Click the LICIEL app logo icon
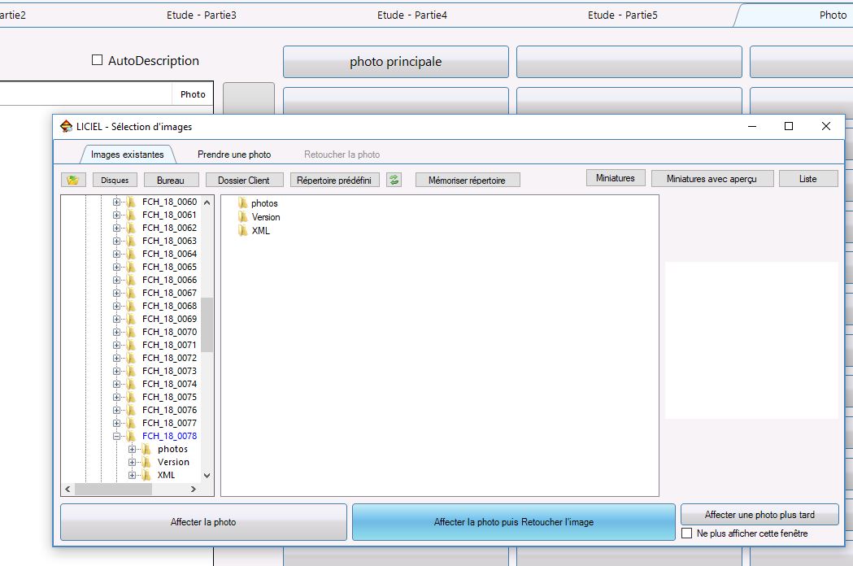Image resolution: width=853 pixels, height=566 pixels. [67, 126]
